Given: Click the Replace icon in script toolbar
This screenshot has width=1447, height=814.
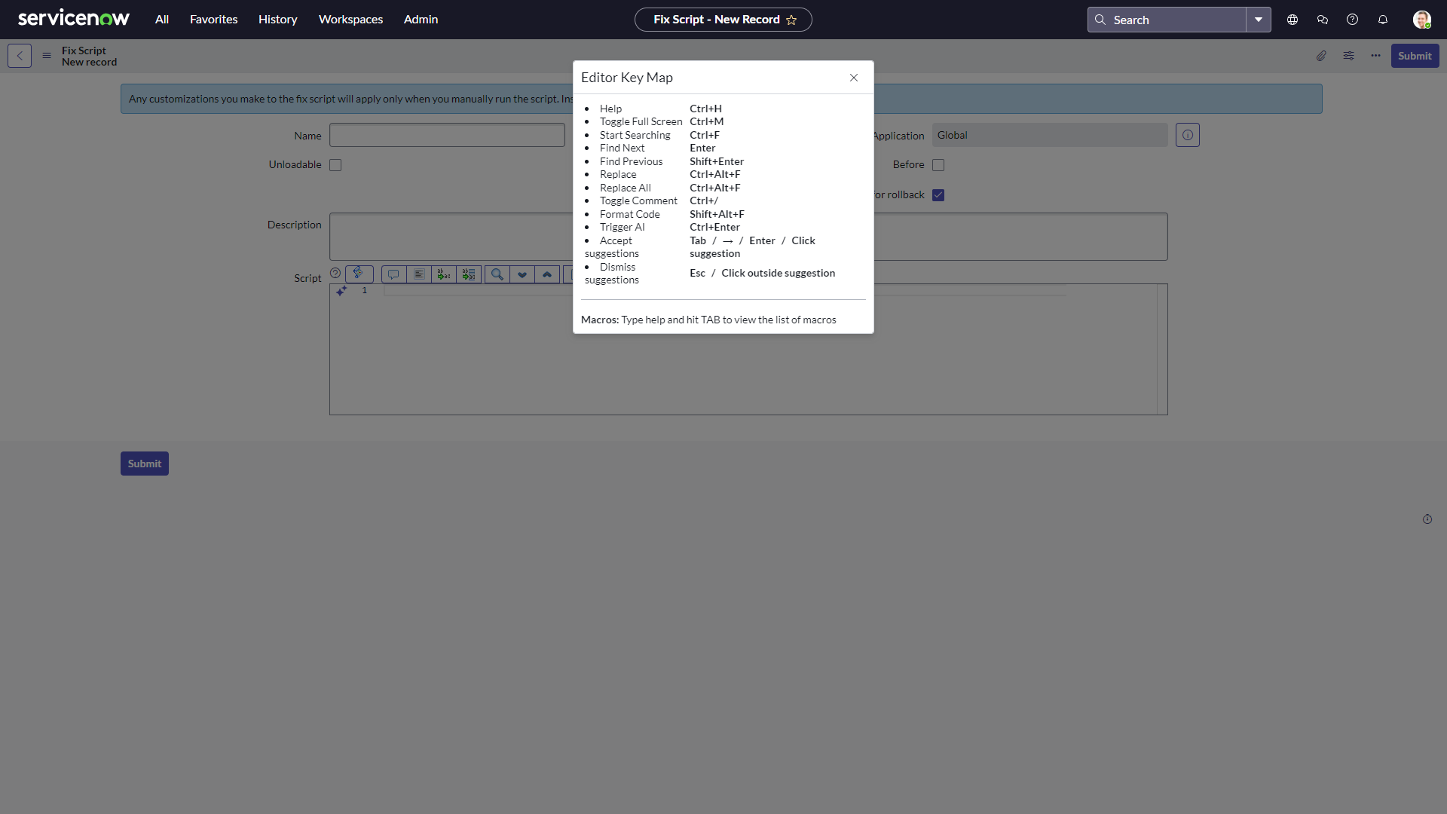Looking at the screenshot, I should click(444, 274).
